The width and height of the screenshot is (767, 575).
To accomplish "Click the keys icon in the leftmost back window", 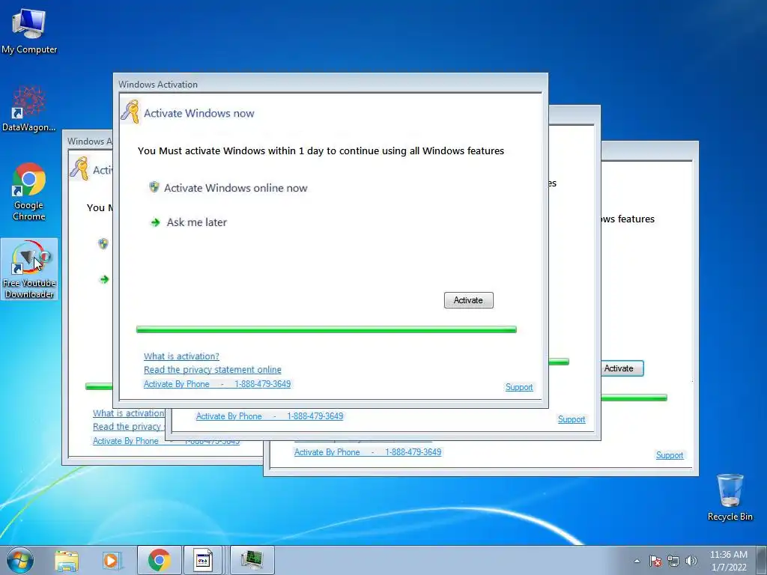I will (79, 168).
